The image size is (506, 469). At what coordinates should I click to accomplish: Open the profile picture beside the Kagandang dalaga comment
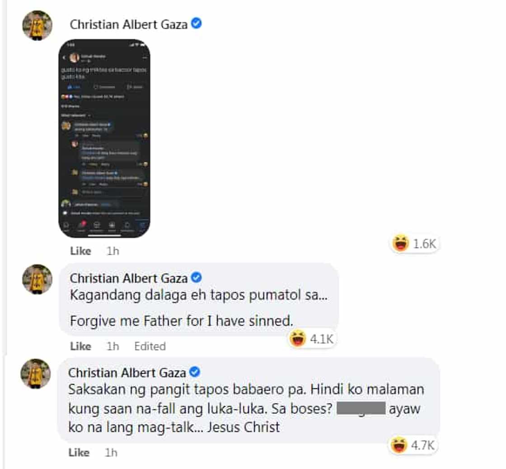pos(37,279)
